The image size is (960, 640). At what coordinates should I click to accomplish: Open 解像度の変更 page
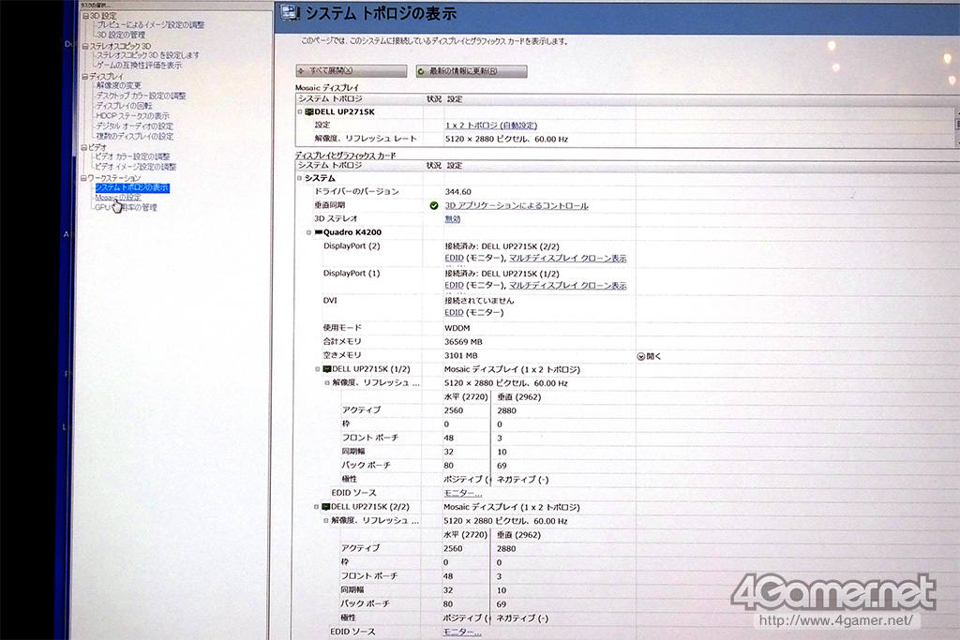[119, 85]
